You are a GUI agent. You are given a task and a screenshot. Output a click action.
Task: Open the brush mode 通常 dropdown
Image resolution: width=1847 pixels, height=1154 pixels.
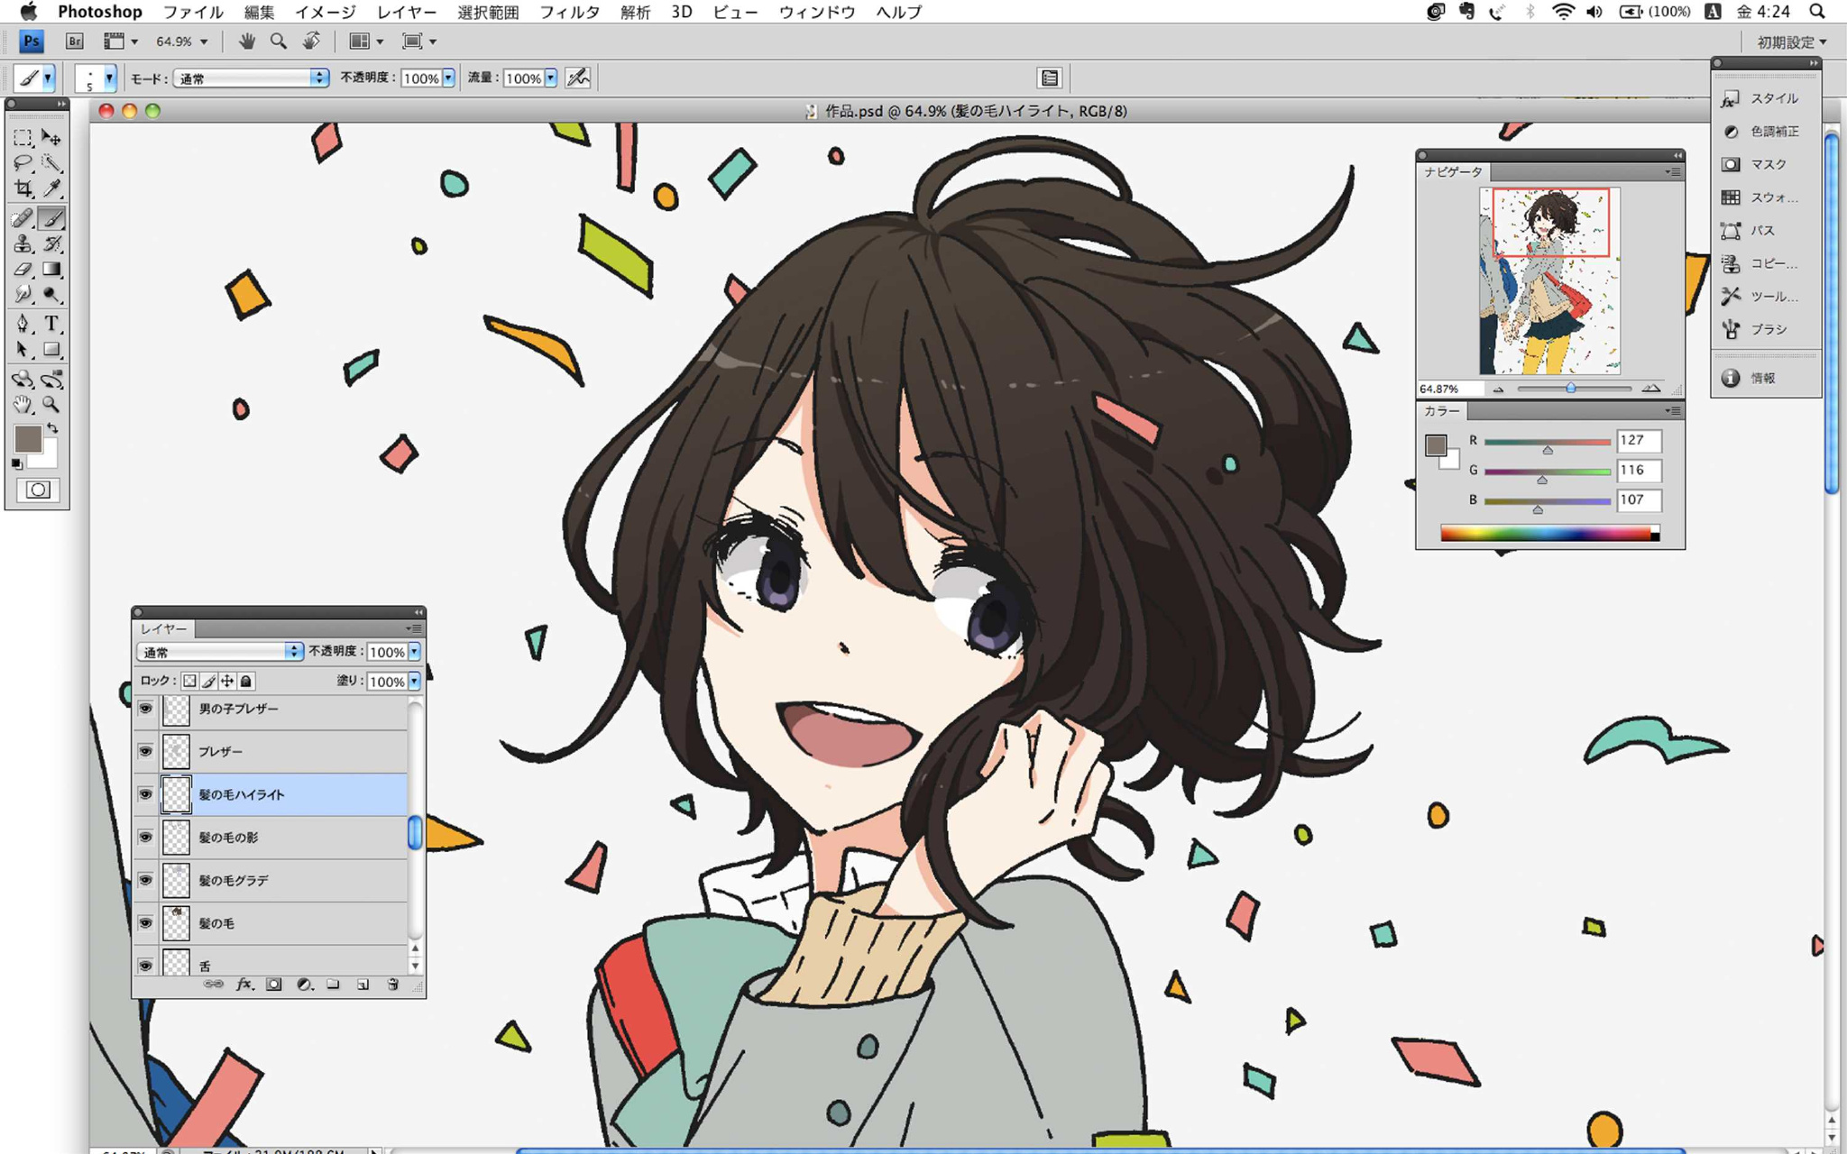251,78
